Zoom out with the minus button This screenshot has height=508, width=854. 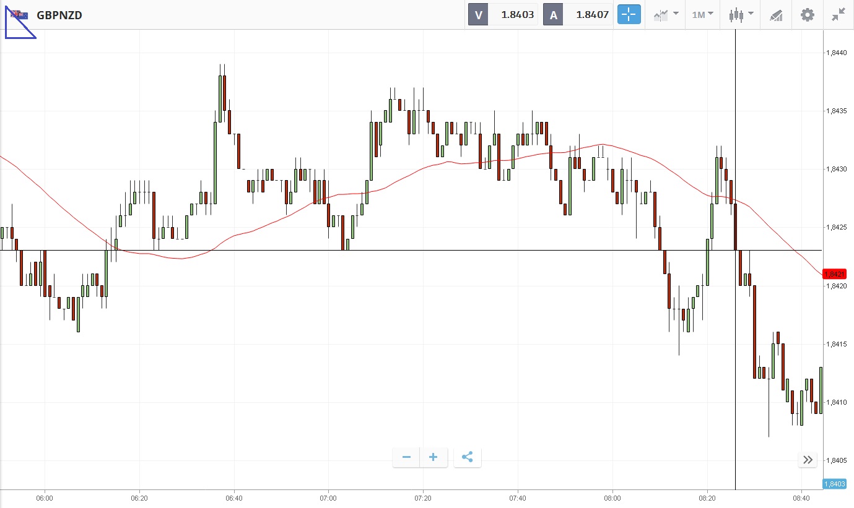[x=406, y=457]
